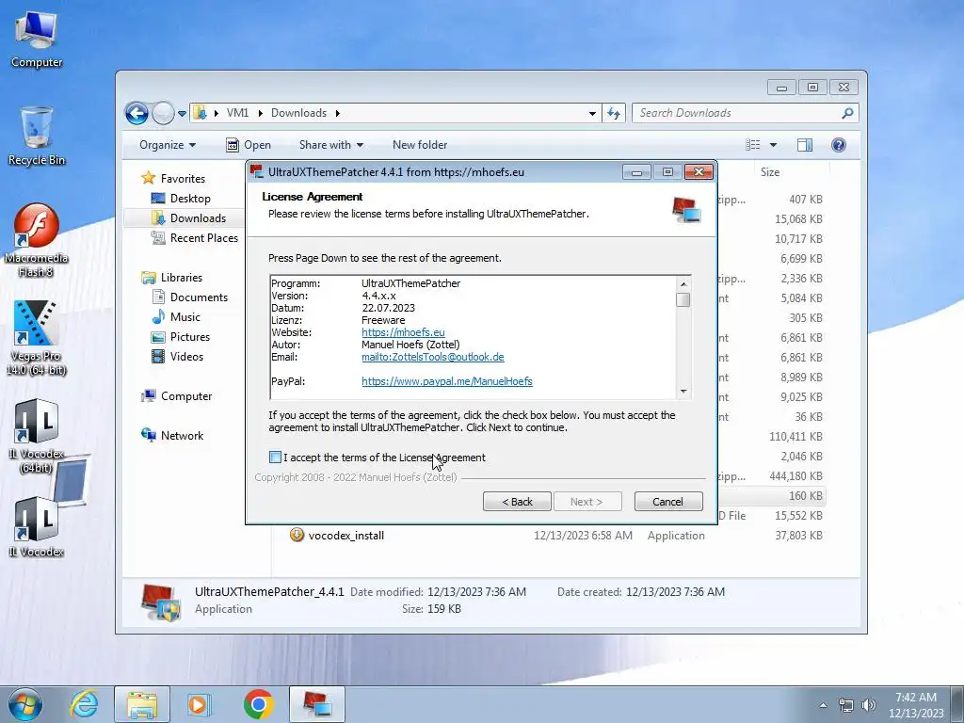This screenshot has width=964, height=723.
Task: Open the https://mhoefs.eu website link
Action: [403, 332]
